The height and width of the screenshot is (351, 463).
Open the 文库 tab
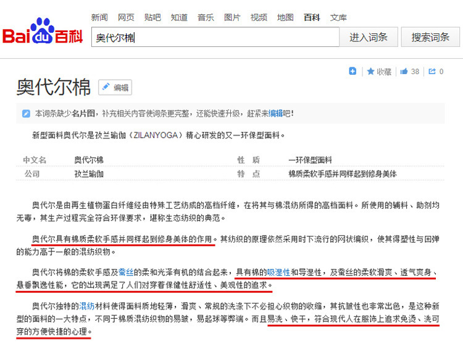pos(338,17)
